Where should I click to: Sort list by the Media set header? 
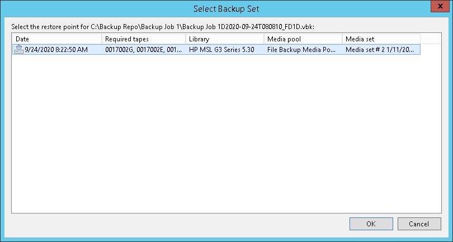pyautogui.click(x=381, y=39)
